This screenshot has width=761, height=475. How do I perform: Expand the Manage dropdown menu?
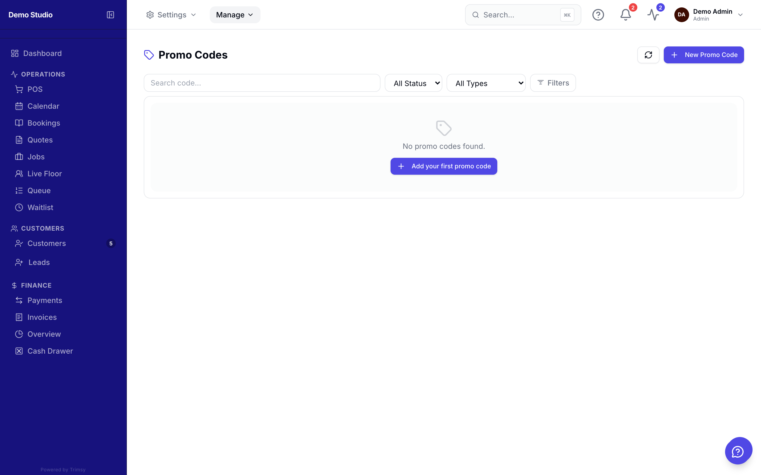pyautogui.click(x=235, y=15)
